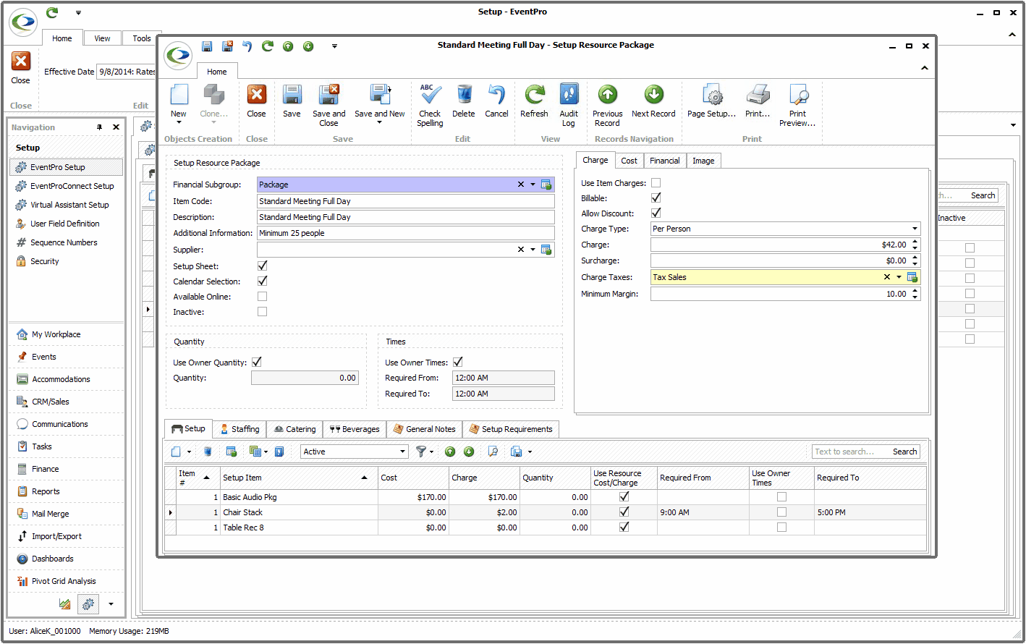Expand the Financial Subgroup dropdown arrow
The image size is (1026, 644).
click(533, 185)
